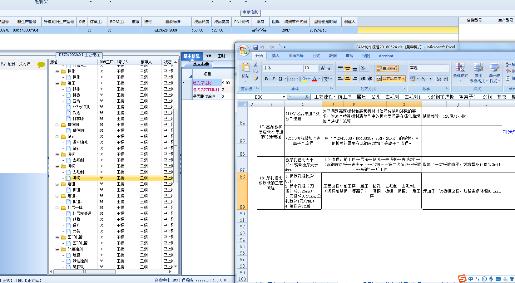The width and height of the screenshot is (515, 283).
Task: Open the Acrobat ribbon tab
Action: 386,56
